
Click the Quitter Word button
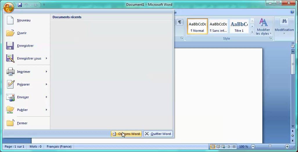(x=158, y=134)
